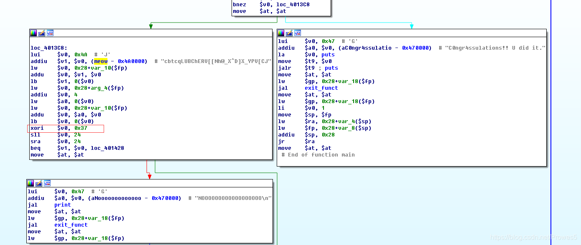Screen dimensions: 581x245
Task: Set node color on the NOOOO print block
Action: (31, 183)
